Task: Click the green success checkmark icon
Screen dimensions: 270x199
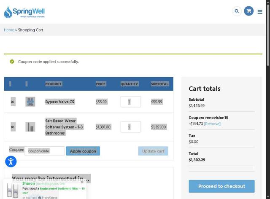Action: pyautogui.click(x=12, y=62)
